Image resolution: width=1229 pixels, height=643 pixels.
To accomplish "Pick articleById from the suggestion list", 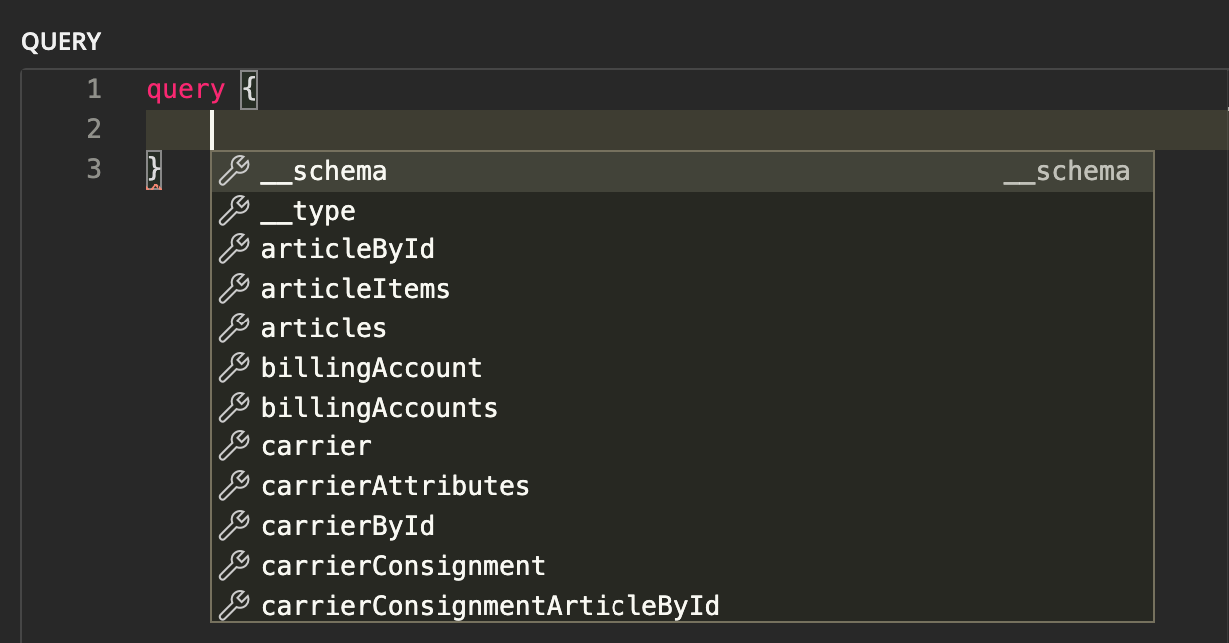I will tap(347, 250).
